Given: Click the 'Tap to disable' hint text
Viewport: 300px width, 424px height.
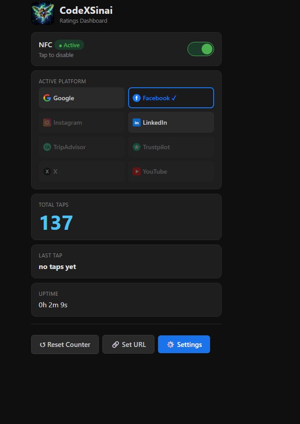Looking at the screenshot, I should tap(56, 55).
